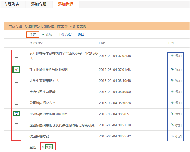This screenshot has width=190, height=152.
Task: Uncheck the IT行业就业分析与职业规划 checkbox
Action: click(17, 70)
